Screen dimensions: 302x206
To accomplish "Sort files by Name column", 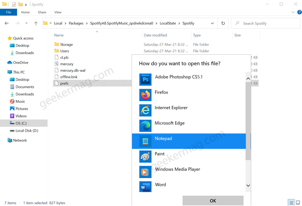I will [59, 35].
